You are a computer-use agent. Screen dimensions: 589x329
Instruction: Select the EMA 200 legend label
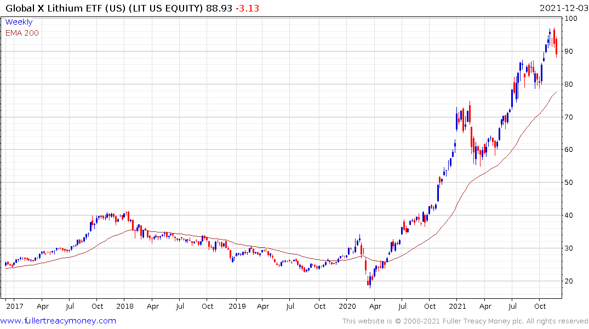click(x=22, y=33)
